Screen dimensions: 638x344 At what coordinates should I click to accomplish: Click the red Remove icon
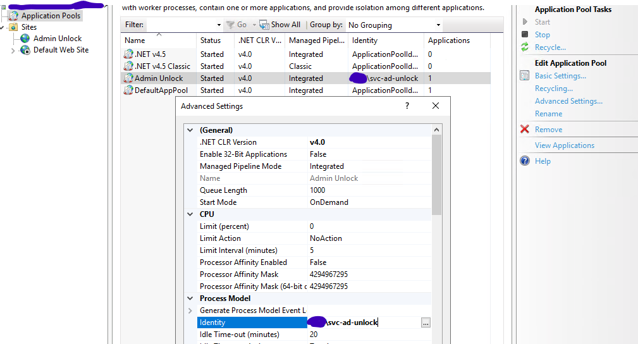[x=524, y=130]
